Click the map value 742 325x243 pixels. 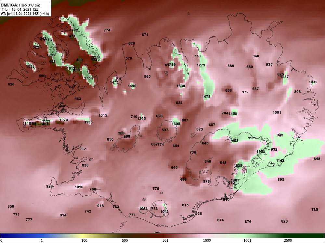[88, 211]
